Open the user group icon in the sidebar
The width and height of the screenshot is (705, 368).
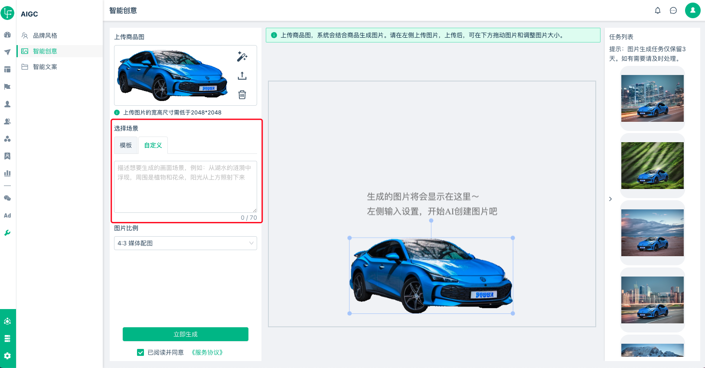[7, 121]
